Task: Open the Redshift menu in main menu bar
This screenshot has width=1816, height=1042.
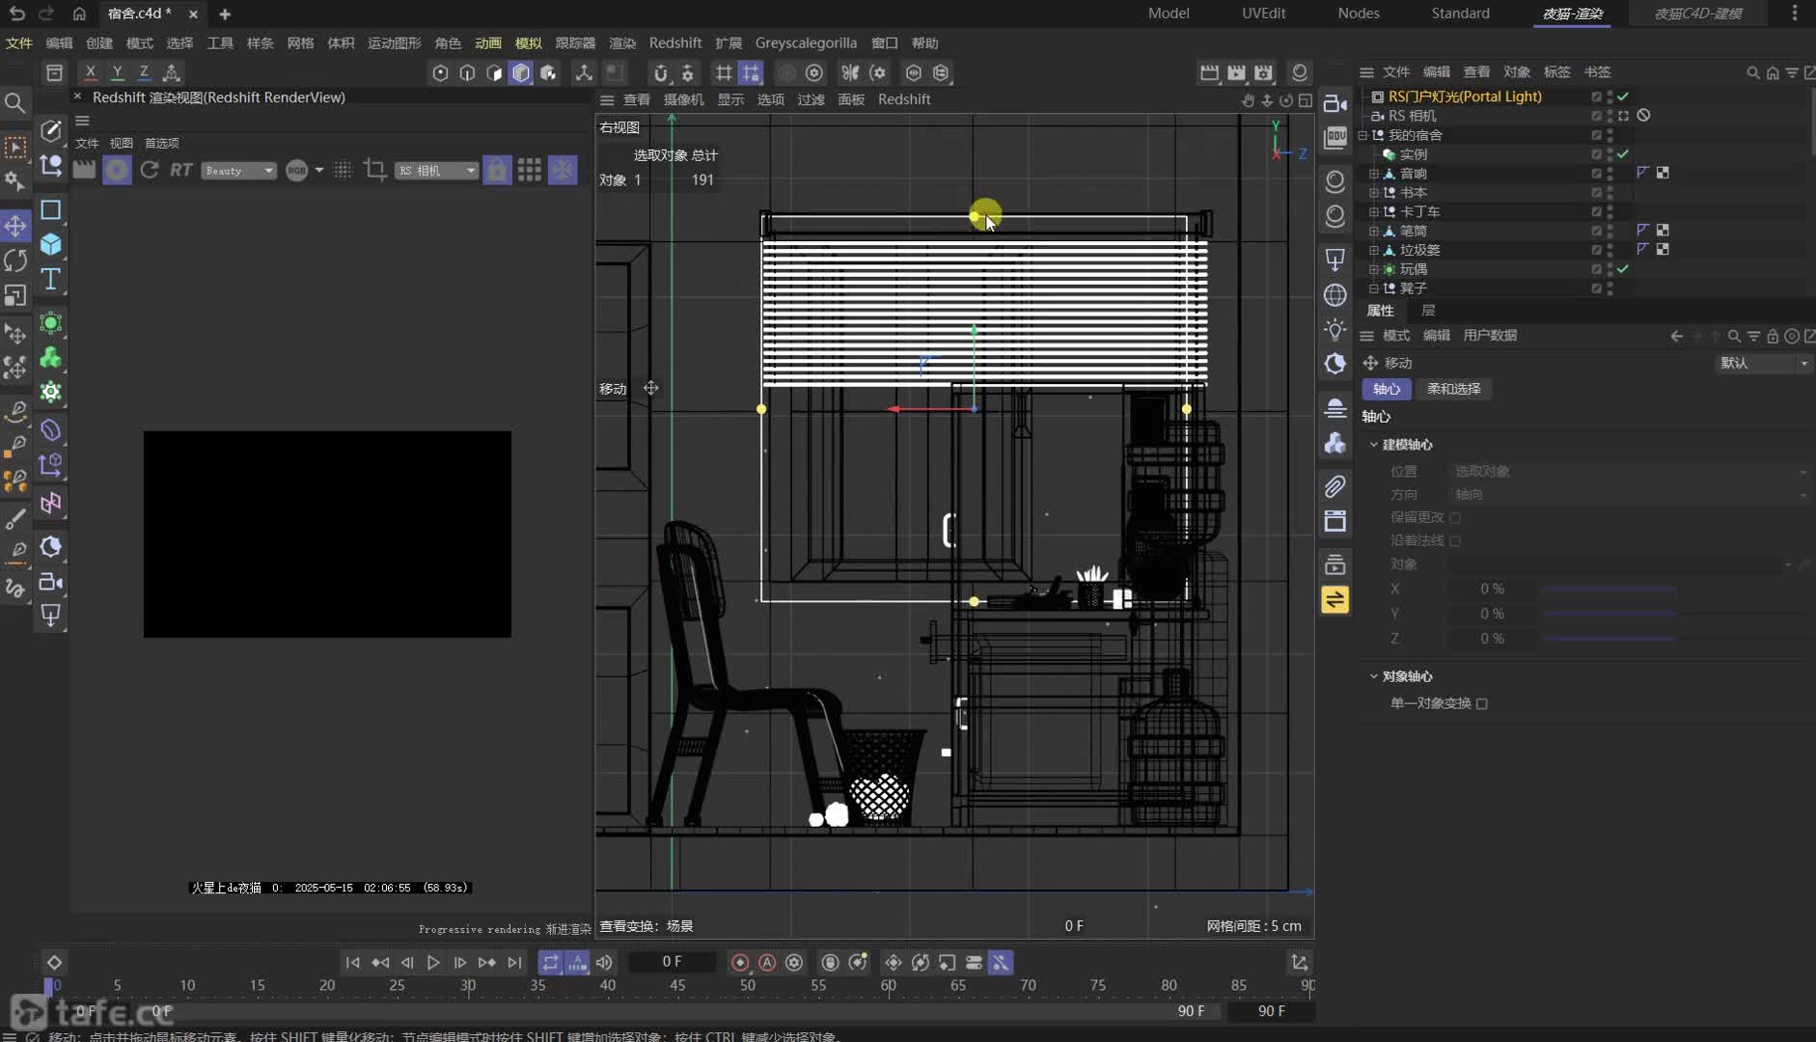Action: click(x=674, y=42)
